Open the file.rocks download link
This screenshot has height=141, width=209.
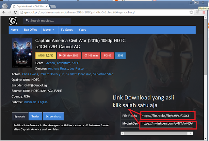click(165, 116)
